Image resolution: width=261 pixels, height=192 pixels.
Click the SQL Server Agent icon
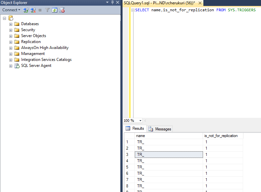click(x=17, y=66)
